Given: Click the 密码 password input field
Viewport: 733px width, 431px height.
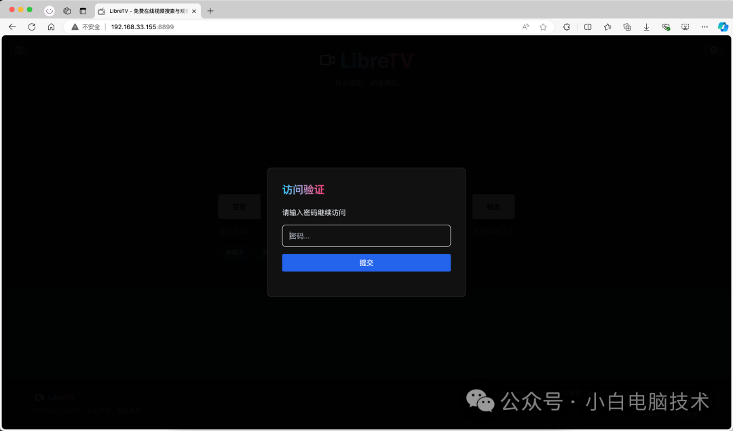Looking at the screenshot, I should click(366, 236).
